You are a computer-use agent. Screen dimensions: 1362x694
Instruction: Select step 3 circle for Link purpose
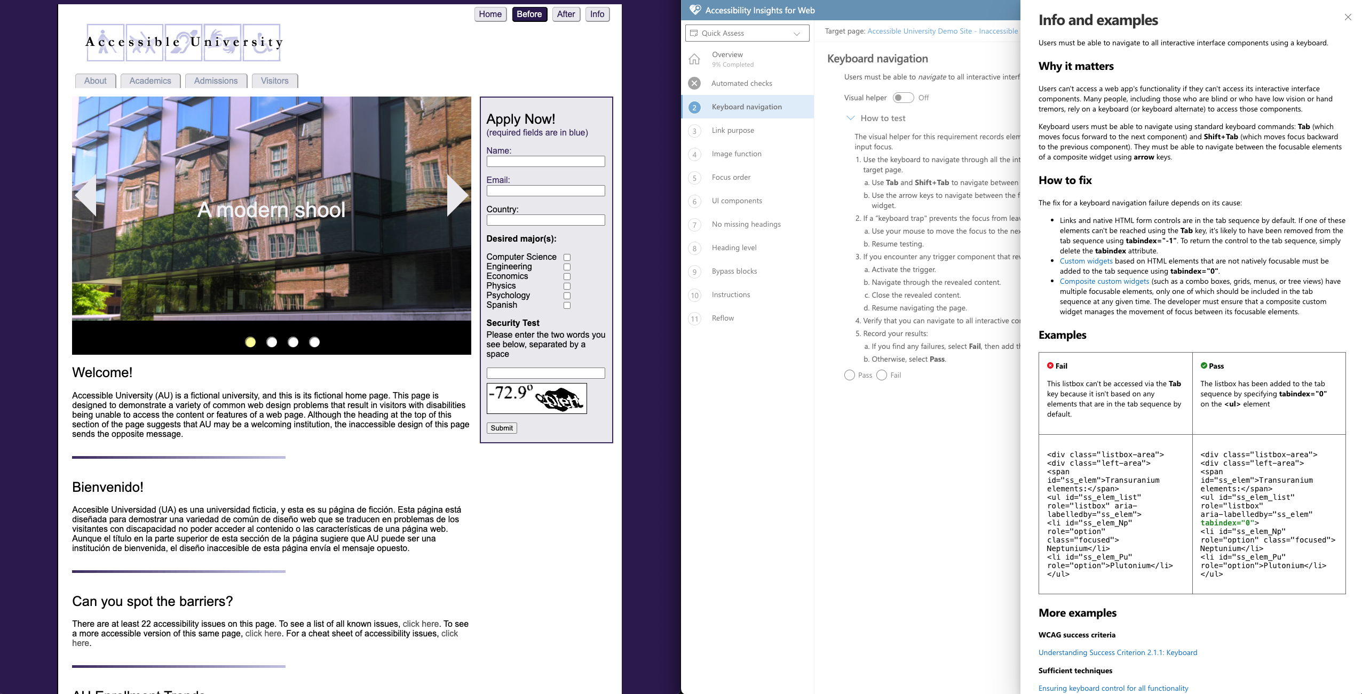694,131
